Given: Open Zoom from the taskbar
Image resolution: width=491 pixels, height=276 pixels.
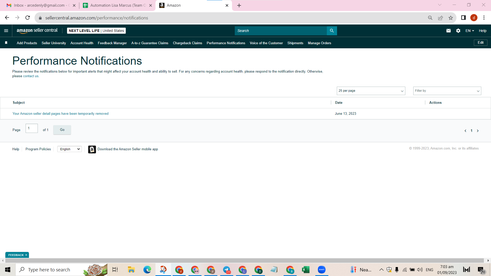Looking at the screenshot, I should [x=321, y=270].
